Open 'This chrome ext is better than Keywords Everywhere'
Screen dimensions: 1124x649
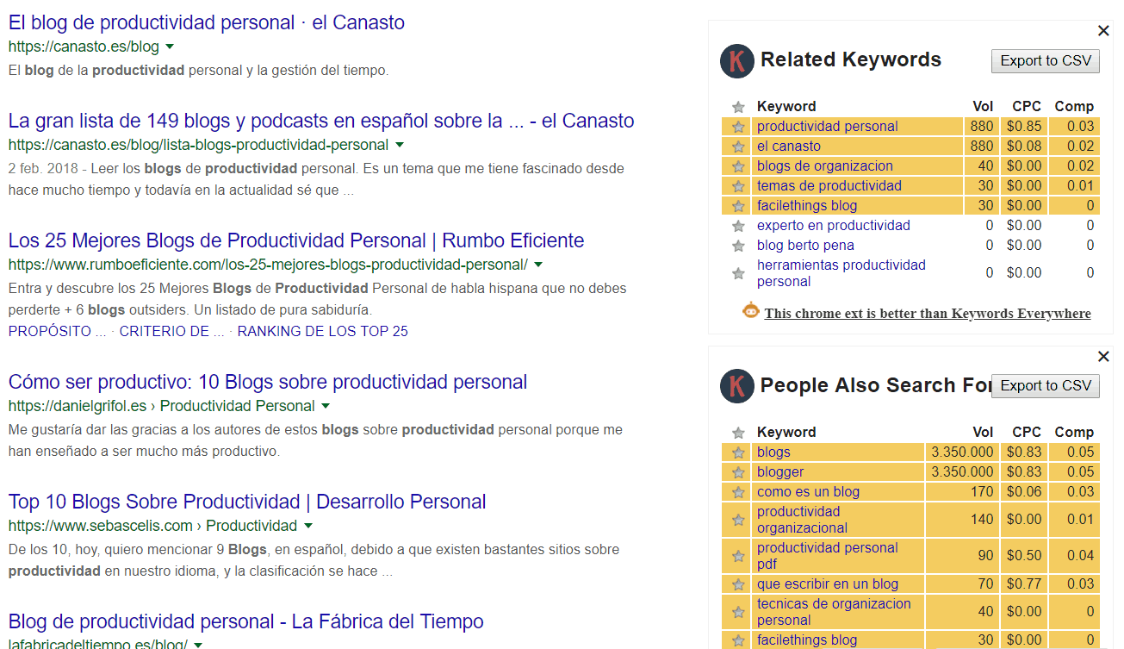point(928,313)
